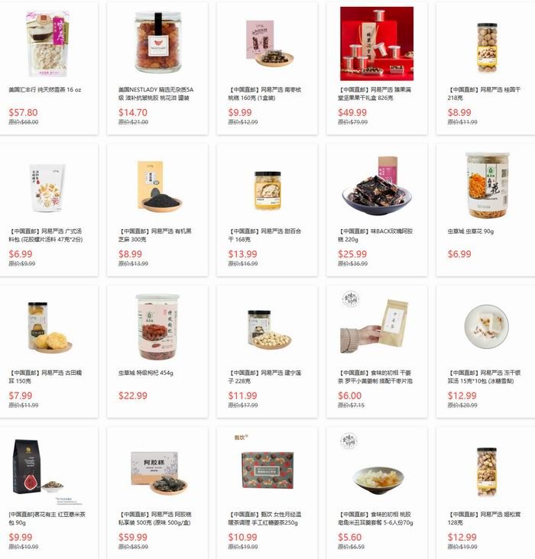Open the $57.80 priced snow swallow item
Screen dimensions: 535x559
pyautogui.click(x=23, y=112)
